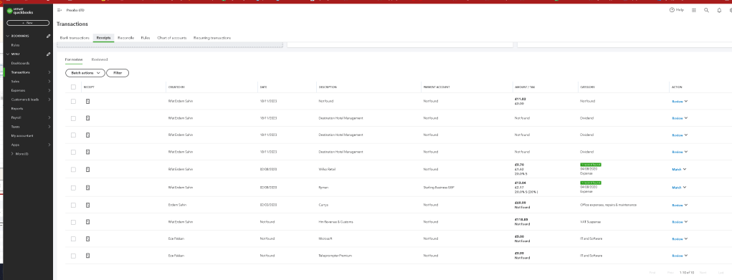Tick the select-all checkbox in table header

tap(73, 87)
